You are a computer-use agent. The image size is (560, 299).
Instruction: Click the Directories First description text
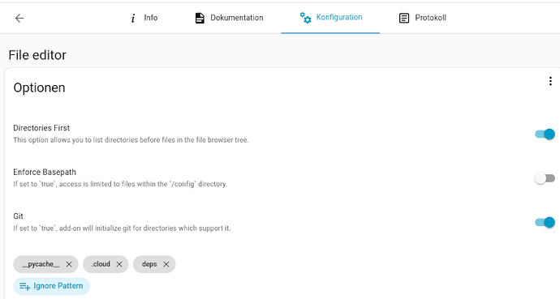[x=131, y=140]
